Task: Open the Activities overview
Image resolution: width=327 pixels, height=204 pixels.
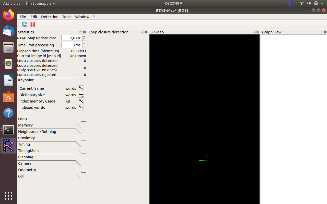Action: pyautogui.click(x=12, y=3)
